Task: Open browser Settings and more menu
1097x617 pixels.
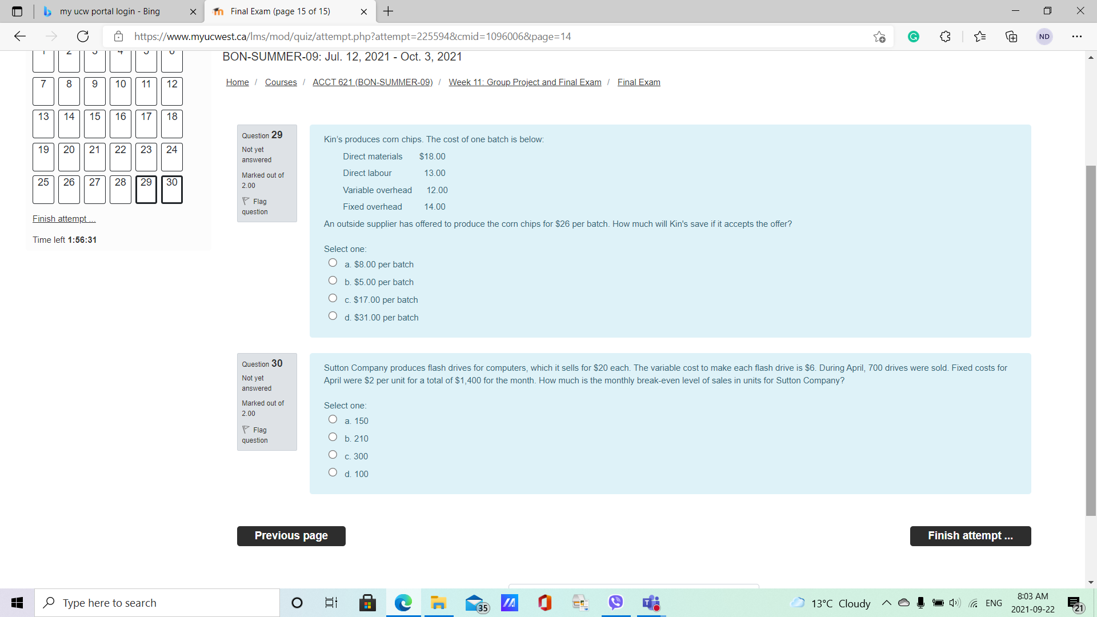Action: [x=1077, y=37]
